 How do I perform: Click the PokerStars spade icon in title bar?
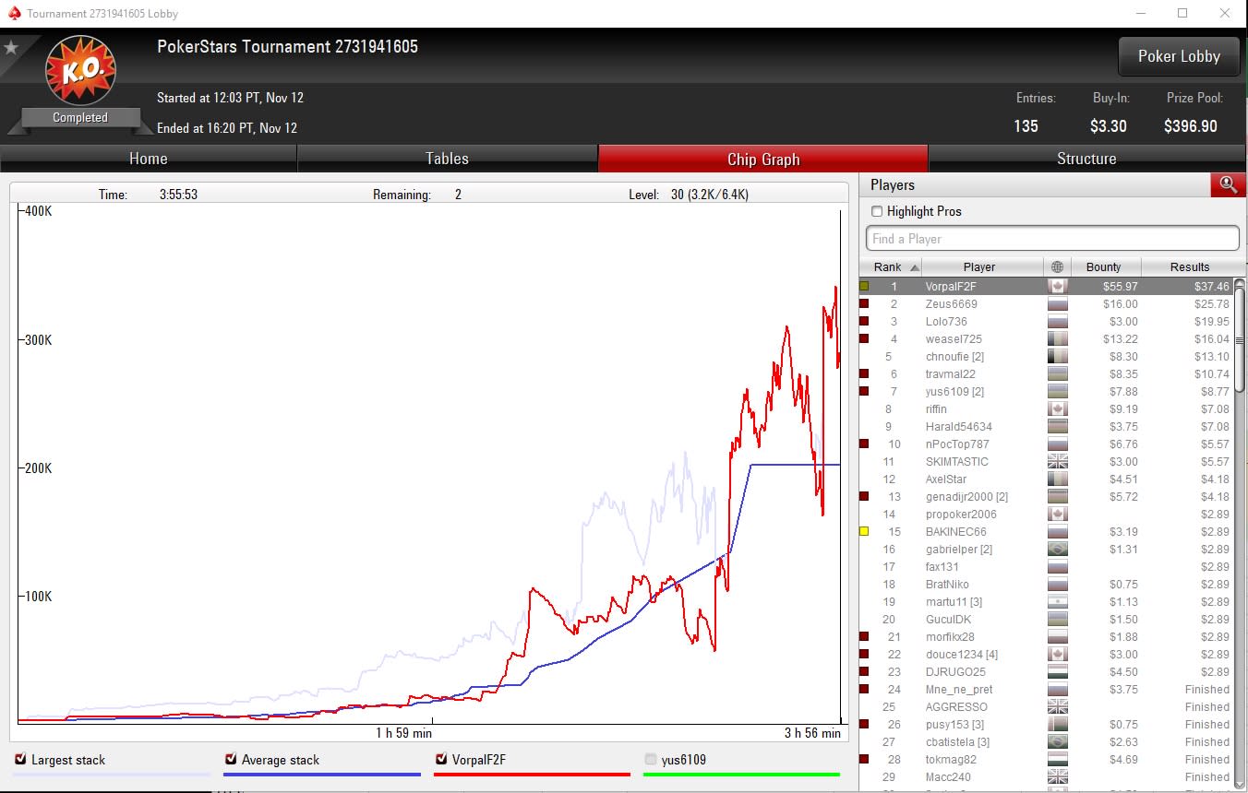tap(12, 13)
